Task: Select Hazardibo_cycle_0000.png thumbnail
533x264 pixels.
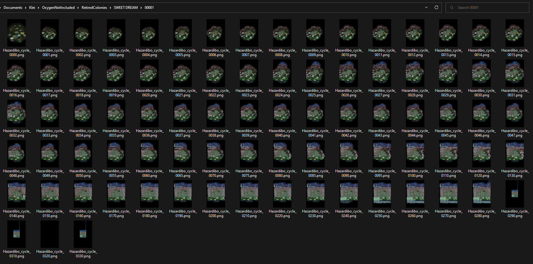Action: coord(16,33)
